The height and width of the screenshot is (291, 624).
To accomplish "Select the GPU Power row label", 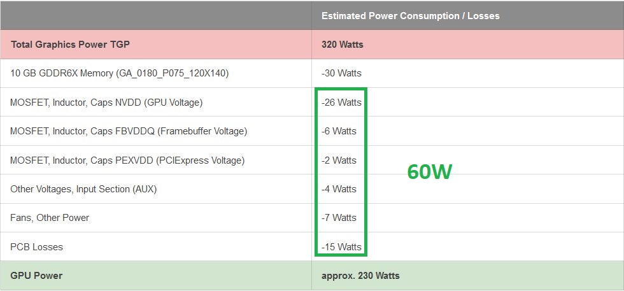I will pos(37,276).
